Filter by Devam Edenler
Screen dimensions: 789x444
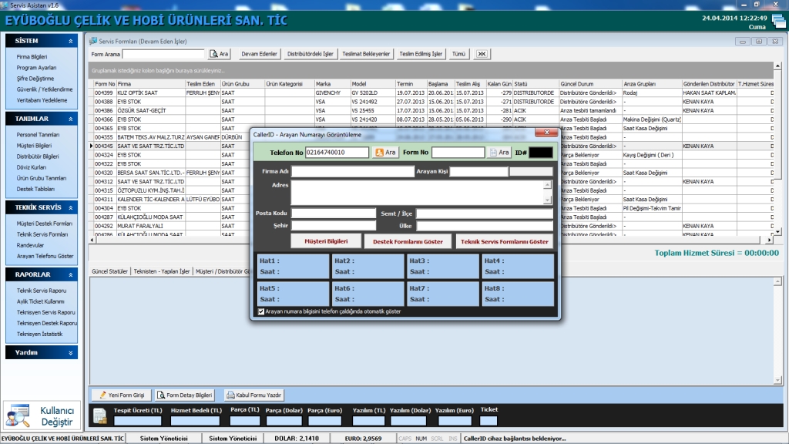259,54
